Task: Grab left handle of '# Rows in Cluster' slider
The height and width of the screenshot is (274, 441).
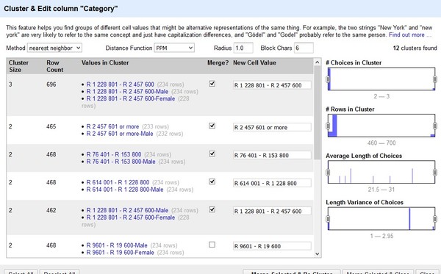Action: click(x=328, y=126)
